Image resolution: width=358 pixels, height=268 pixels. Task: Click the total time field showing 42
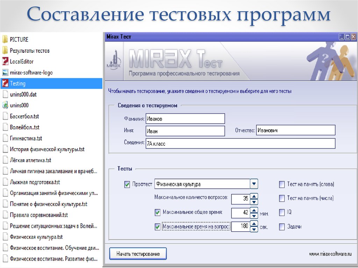coord(241,213)
